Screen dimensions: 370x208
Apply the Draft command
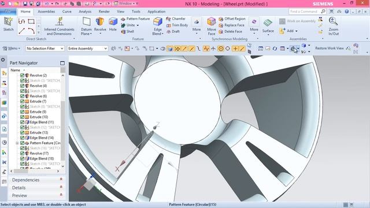pyautogui.click(x=173, y=31)
